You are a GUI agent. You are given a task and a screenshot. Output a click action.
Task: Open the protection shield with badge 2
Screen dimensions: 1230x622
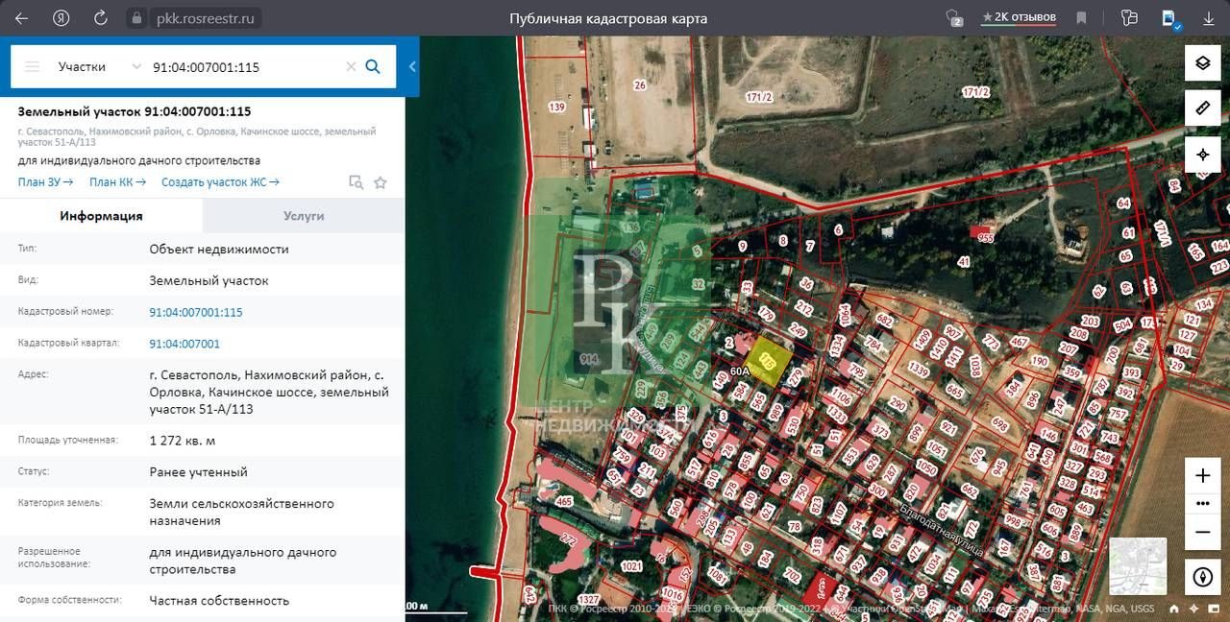click(954, 17)
